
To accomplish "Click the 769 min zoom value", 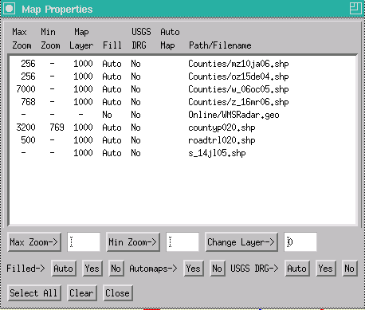I will pos(57,128).
